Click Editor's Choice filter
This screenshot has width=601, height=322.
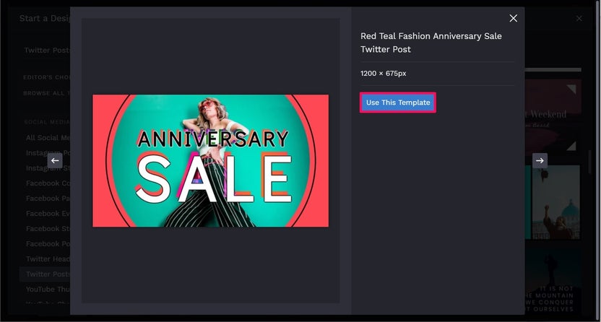(x=46, y=77)
